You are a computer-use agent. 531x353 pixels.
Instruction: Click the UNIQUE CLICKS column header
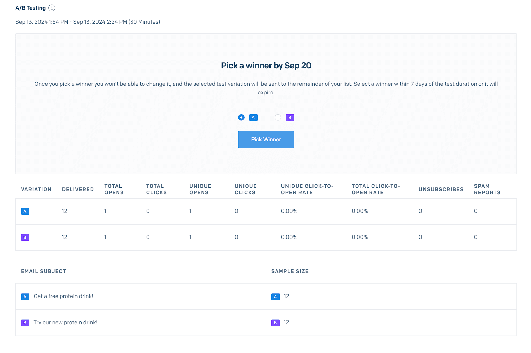[246, 189]
